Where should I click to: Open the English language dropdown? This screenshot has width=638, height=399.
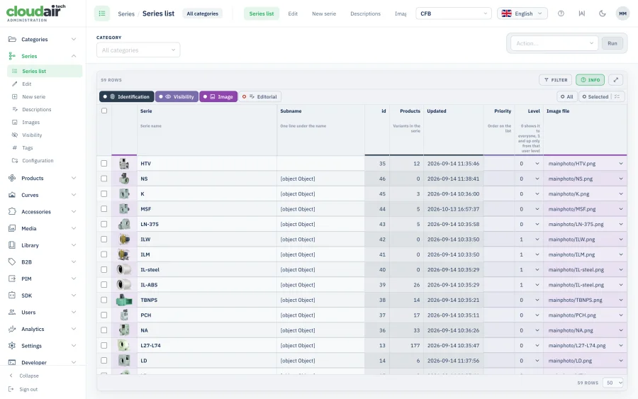coord(522,13)
